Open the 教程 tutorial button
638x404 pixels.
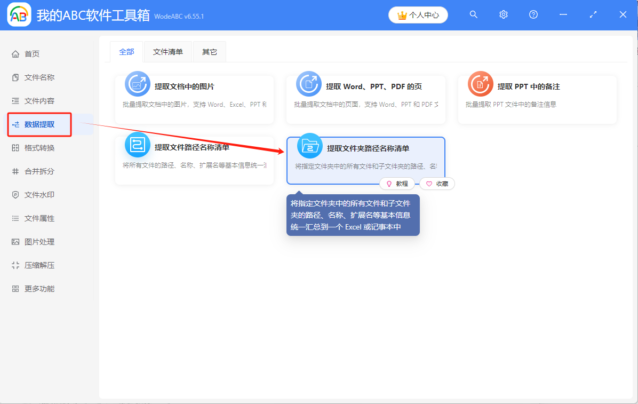tap(397, 183)
